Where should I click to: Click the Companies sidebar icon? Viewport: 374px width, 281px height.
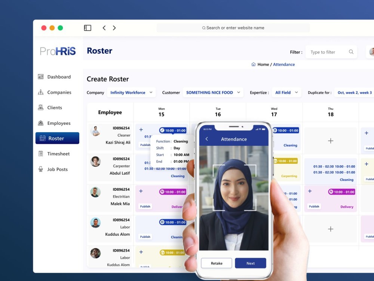(41, 92)
